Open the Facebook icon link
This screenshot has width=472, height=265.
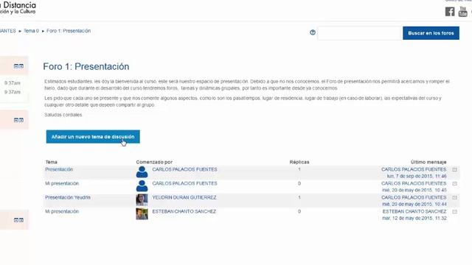[x=450, y=12]
